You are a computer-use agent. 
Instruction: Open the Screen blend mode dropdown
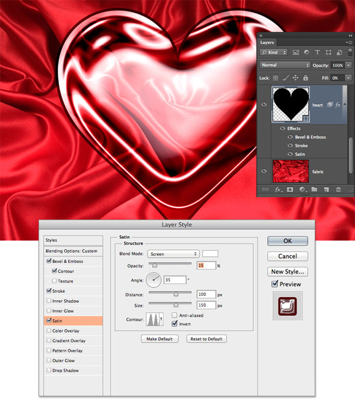pyautogui.click(x=173, y=254)
